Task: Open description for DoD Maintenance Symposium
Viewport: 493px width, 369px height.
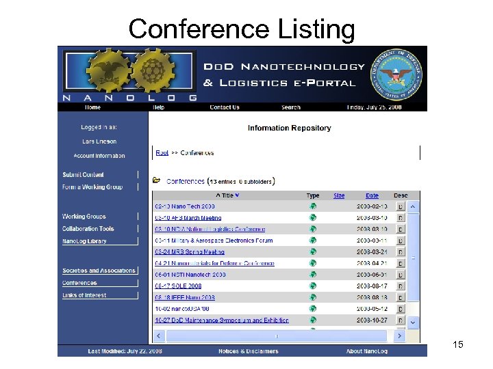Action: [401, 320]
